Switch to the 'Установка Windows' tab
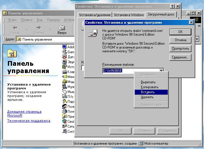The image size is (204, 149). pos(129,15)
